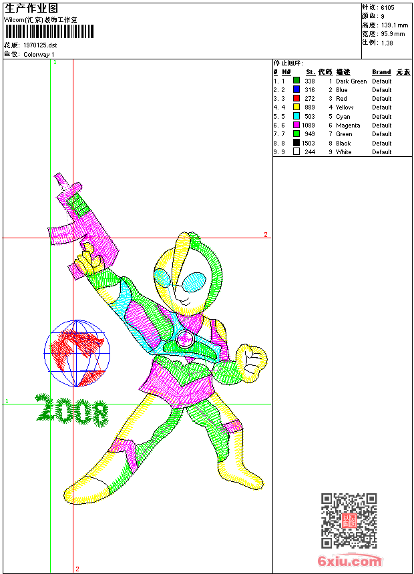Click the Dark Green description text

point(351,81)
